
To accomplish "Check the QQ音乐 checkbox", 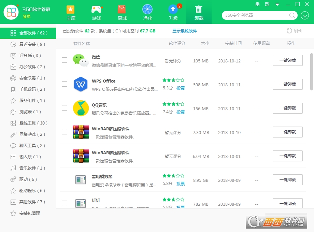I will click(x=65, y=108).
